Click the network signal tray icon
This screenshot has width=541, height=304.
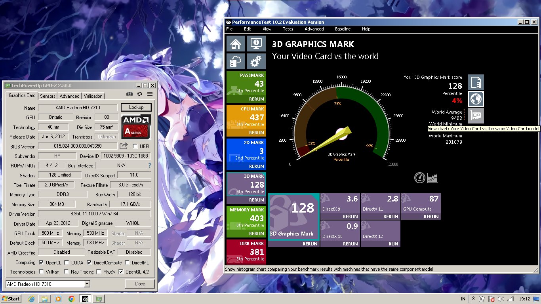click(511, 299)
